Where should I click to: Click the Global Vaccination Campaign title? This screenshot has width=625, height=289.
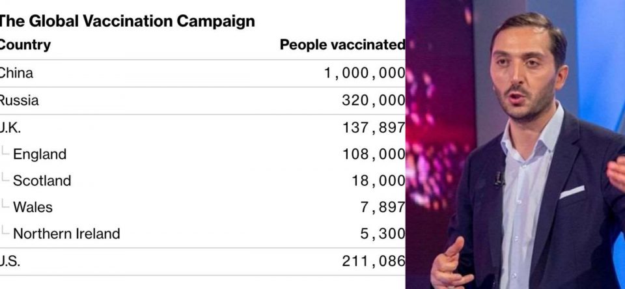tap(127, 21)
